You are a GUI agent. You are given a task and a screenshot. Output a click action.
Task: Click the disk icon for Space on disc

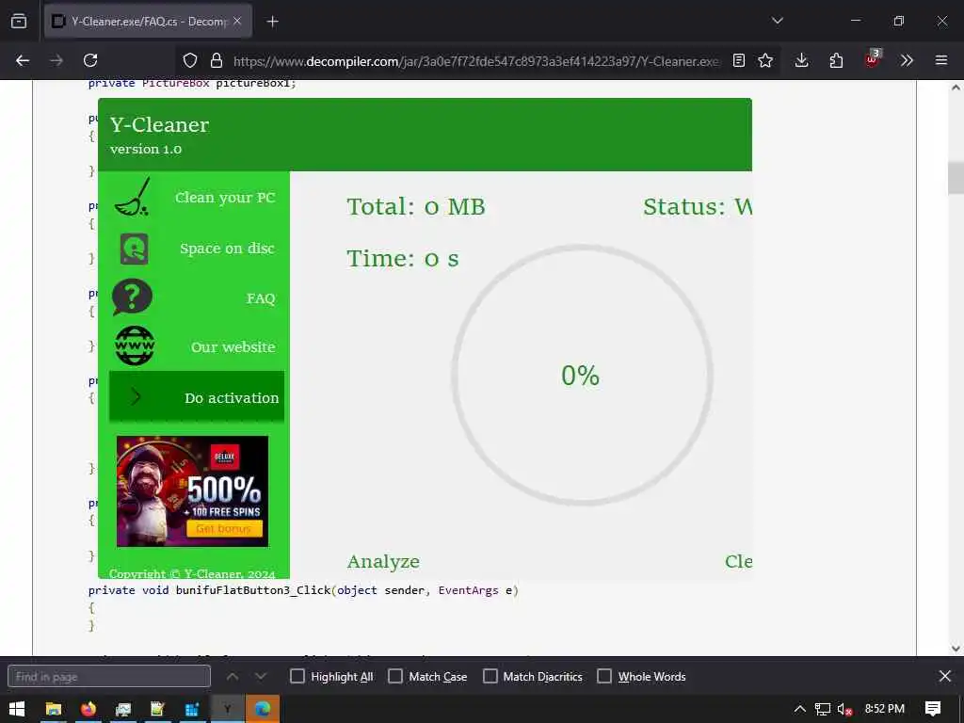pos(134,249)
